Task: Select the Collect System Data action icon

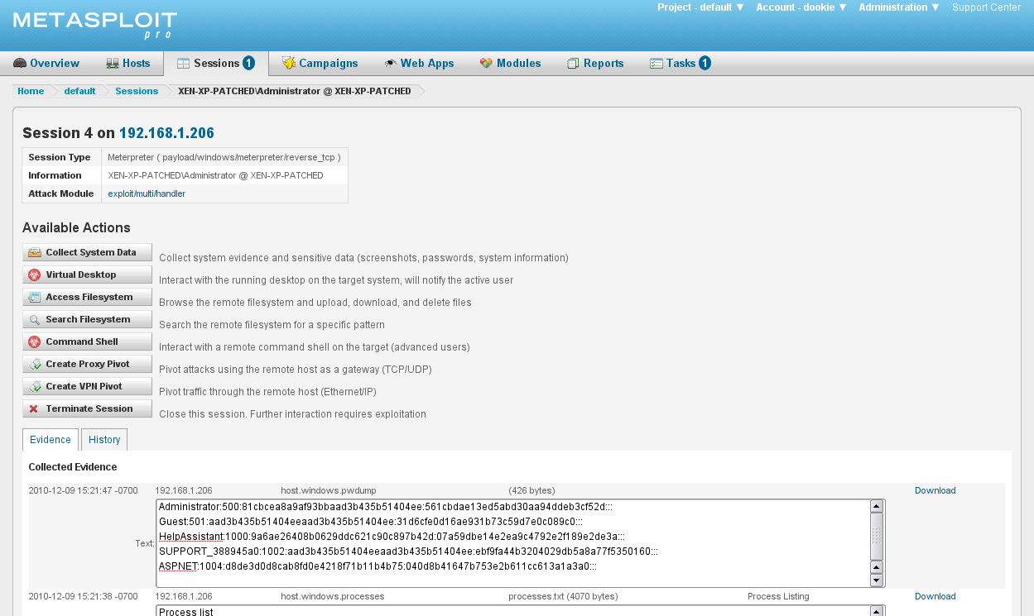Action: (x=33, y=252)
